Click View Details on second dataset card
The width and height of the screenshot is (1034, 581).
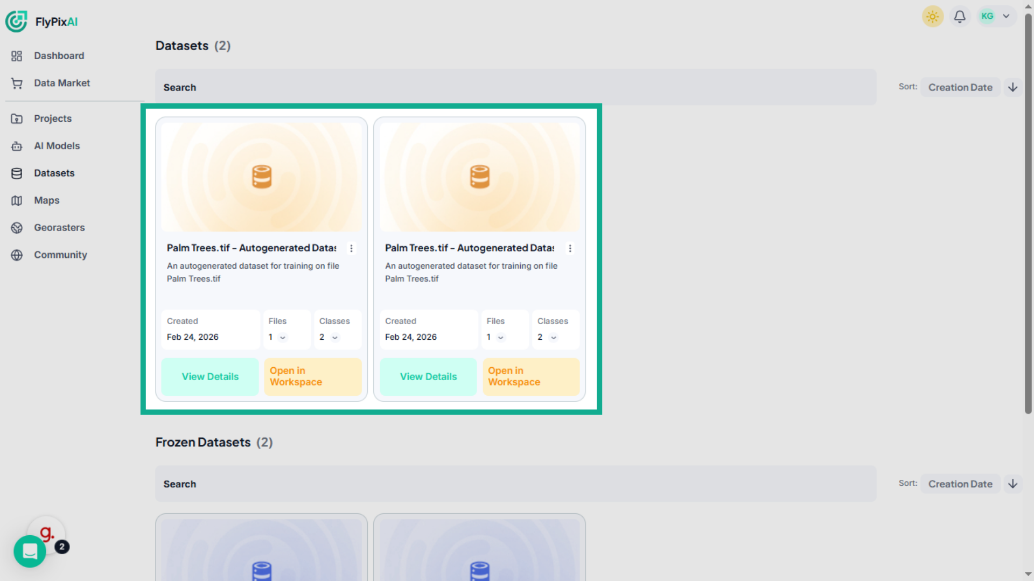(428, 377)
